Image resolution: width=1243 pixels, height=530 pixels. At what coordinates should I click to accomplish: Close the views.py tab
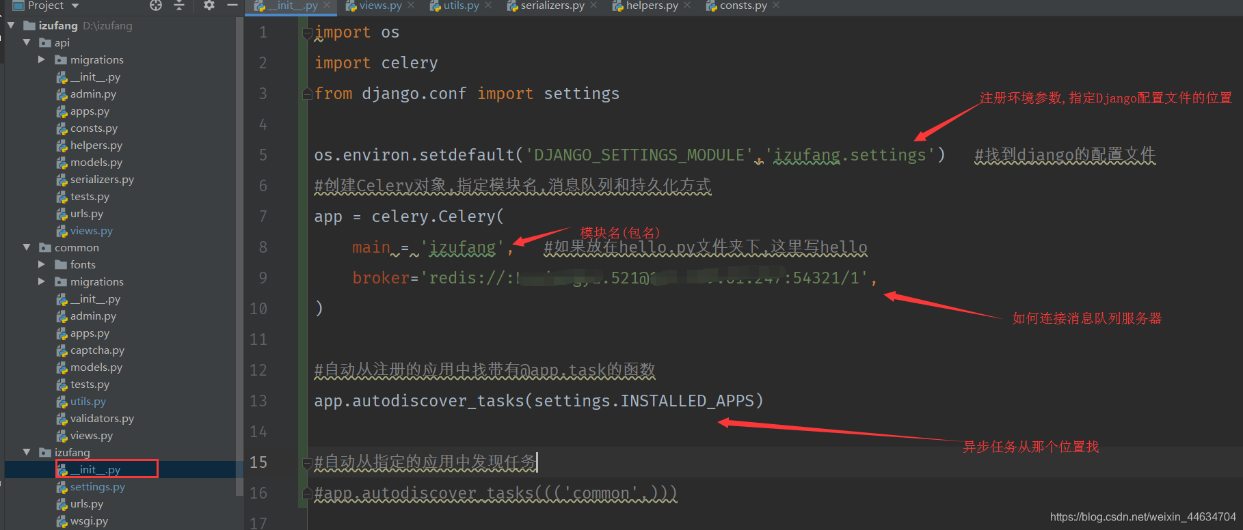411,5
